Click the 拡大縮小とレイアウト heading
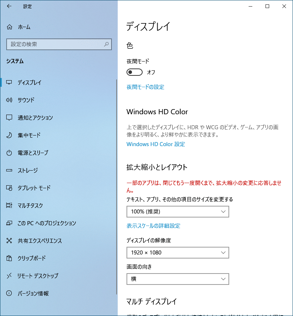The width and height of the screenshot is (293, 316). click(x=157, y=167)
